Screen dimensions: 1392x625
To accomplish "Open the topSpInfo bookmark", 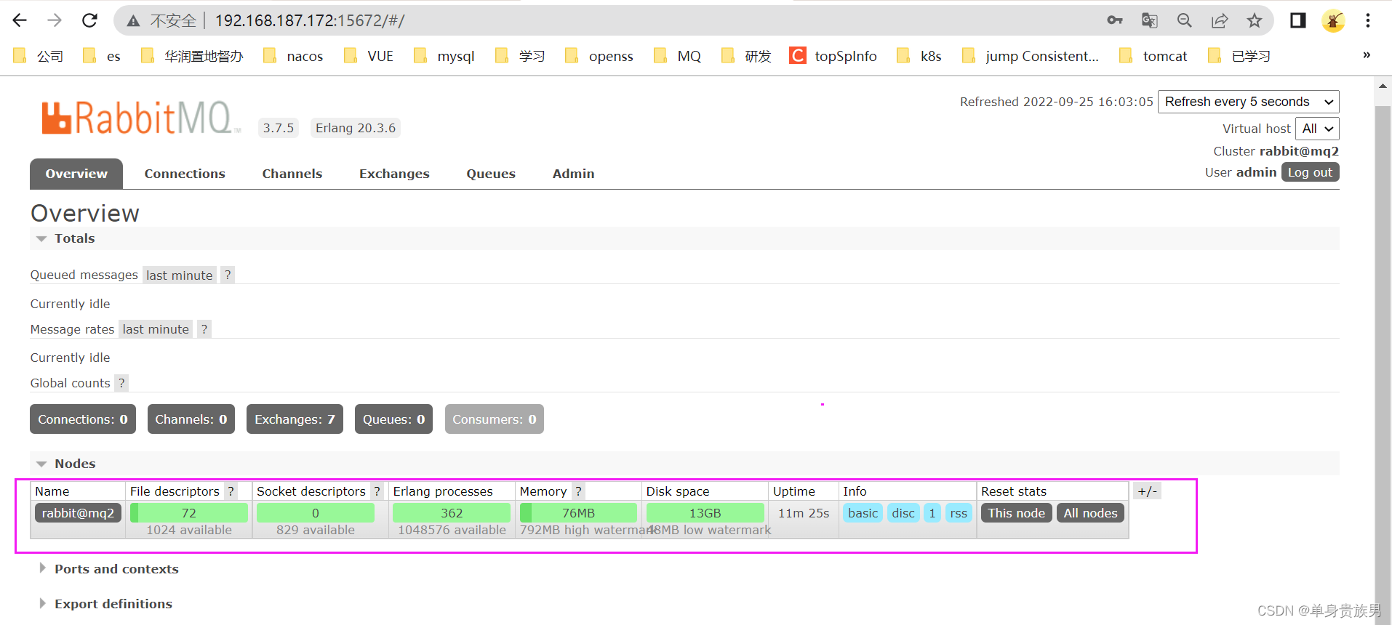I will tap(833, 56).
